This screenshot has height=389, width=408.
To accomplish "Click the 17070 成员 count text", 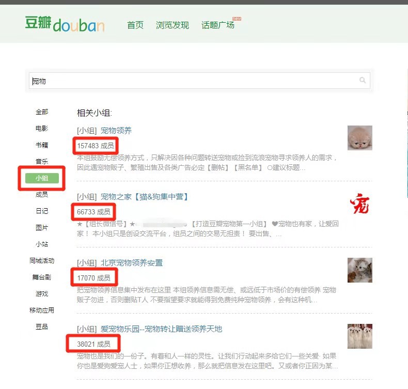I will 93,278.
